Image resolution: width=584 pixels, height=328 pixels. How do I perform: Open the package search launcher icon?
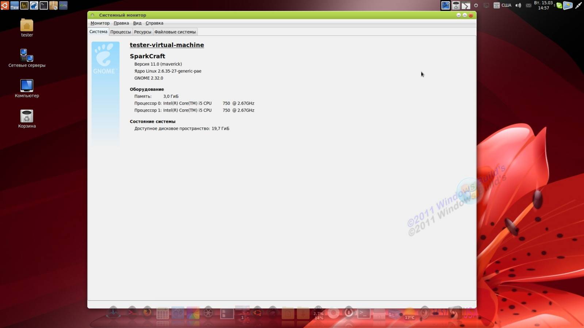coord(53,5)
